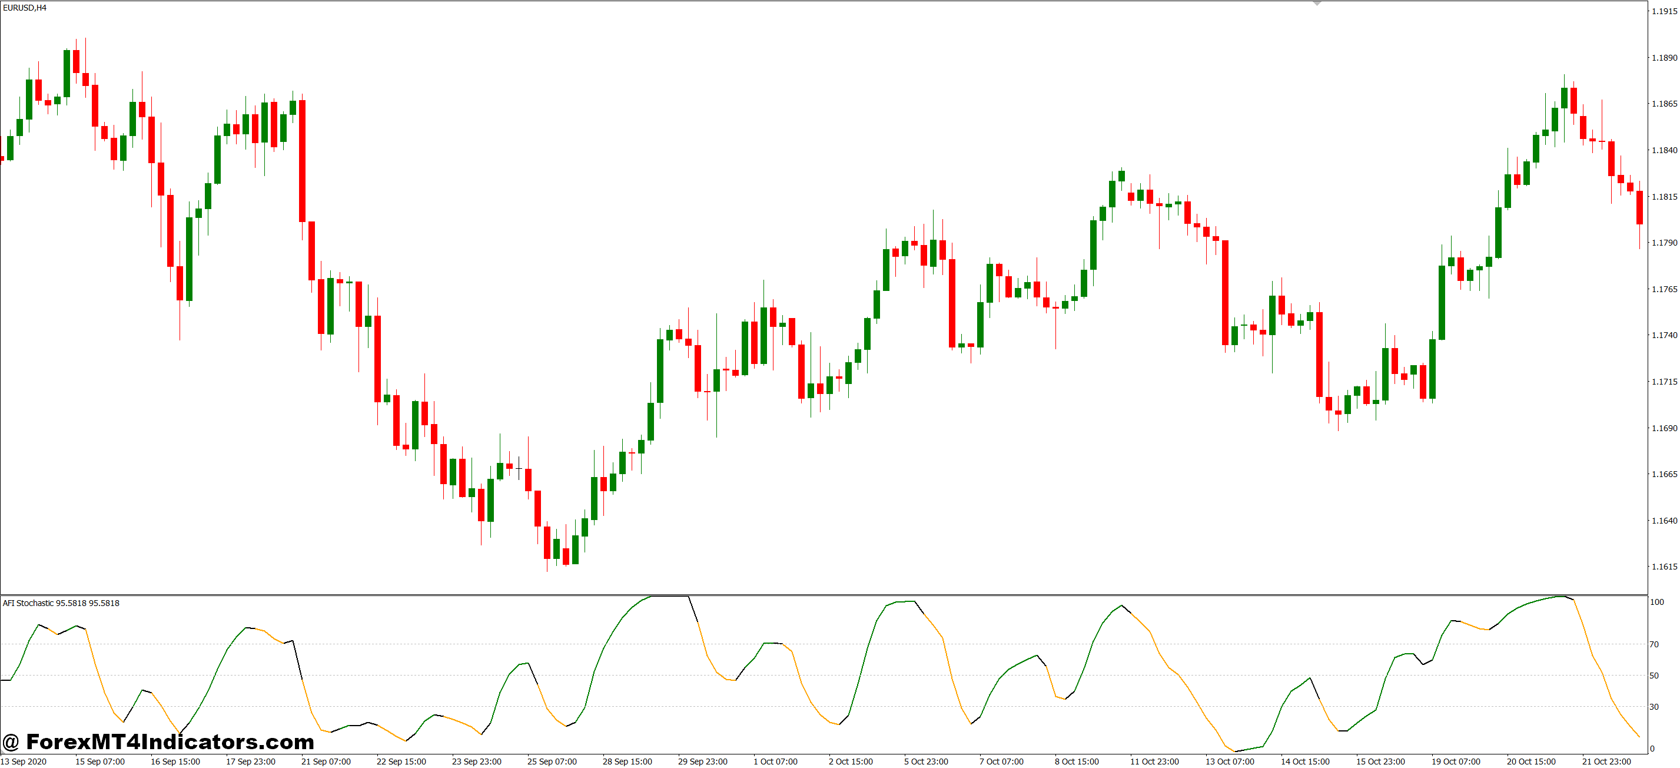Click the divider bar between chart and indicator window
Image resolution: width=1680 pixels, height=768 pixels.
click(840, 595)
